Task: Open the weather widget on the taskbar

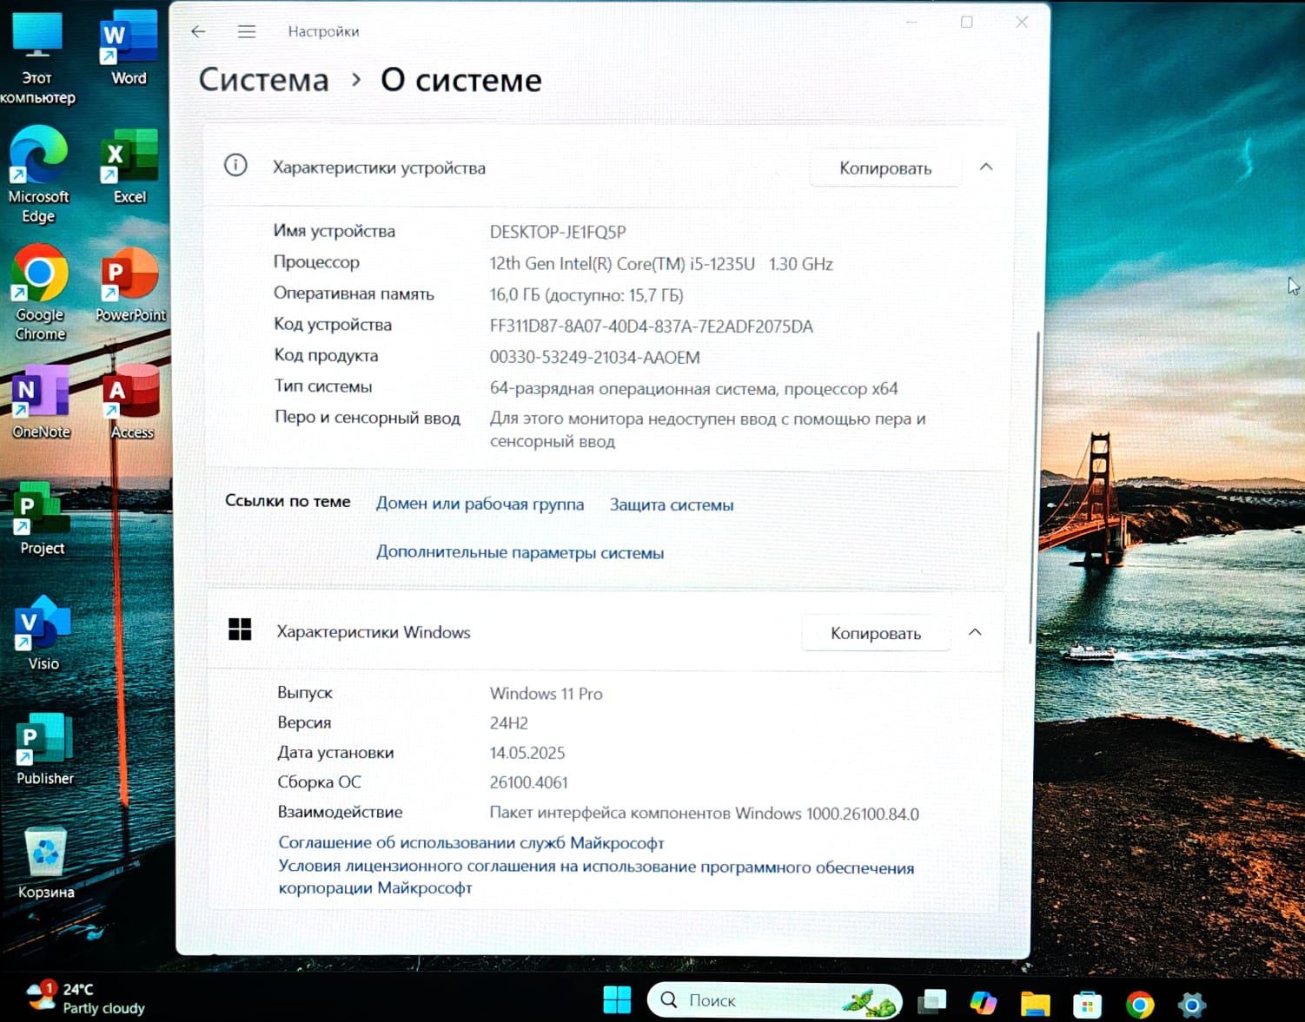Action: click(x=85, y=998)
